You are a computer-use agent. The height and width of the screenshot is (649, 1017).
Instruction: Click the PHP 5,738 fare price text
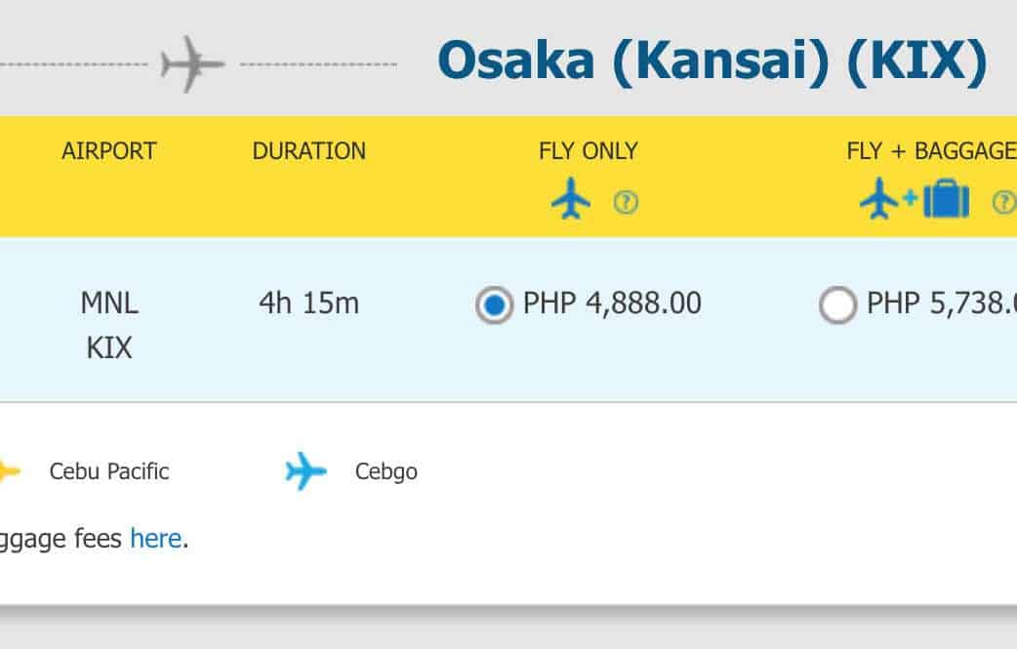pos(941,304)
